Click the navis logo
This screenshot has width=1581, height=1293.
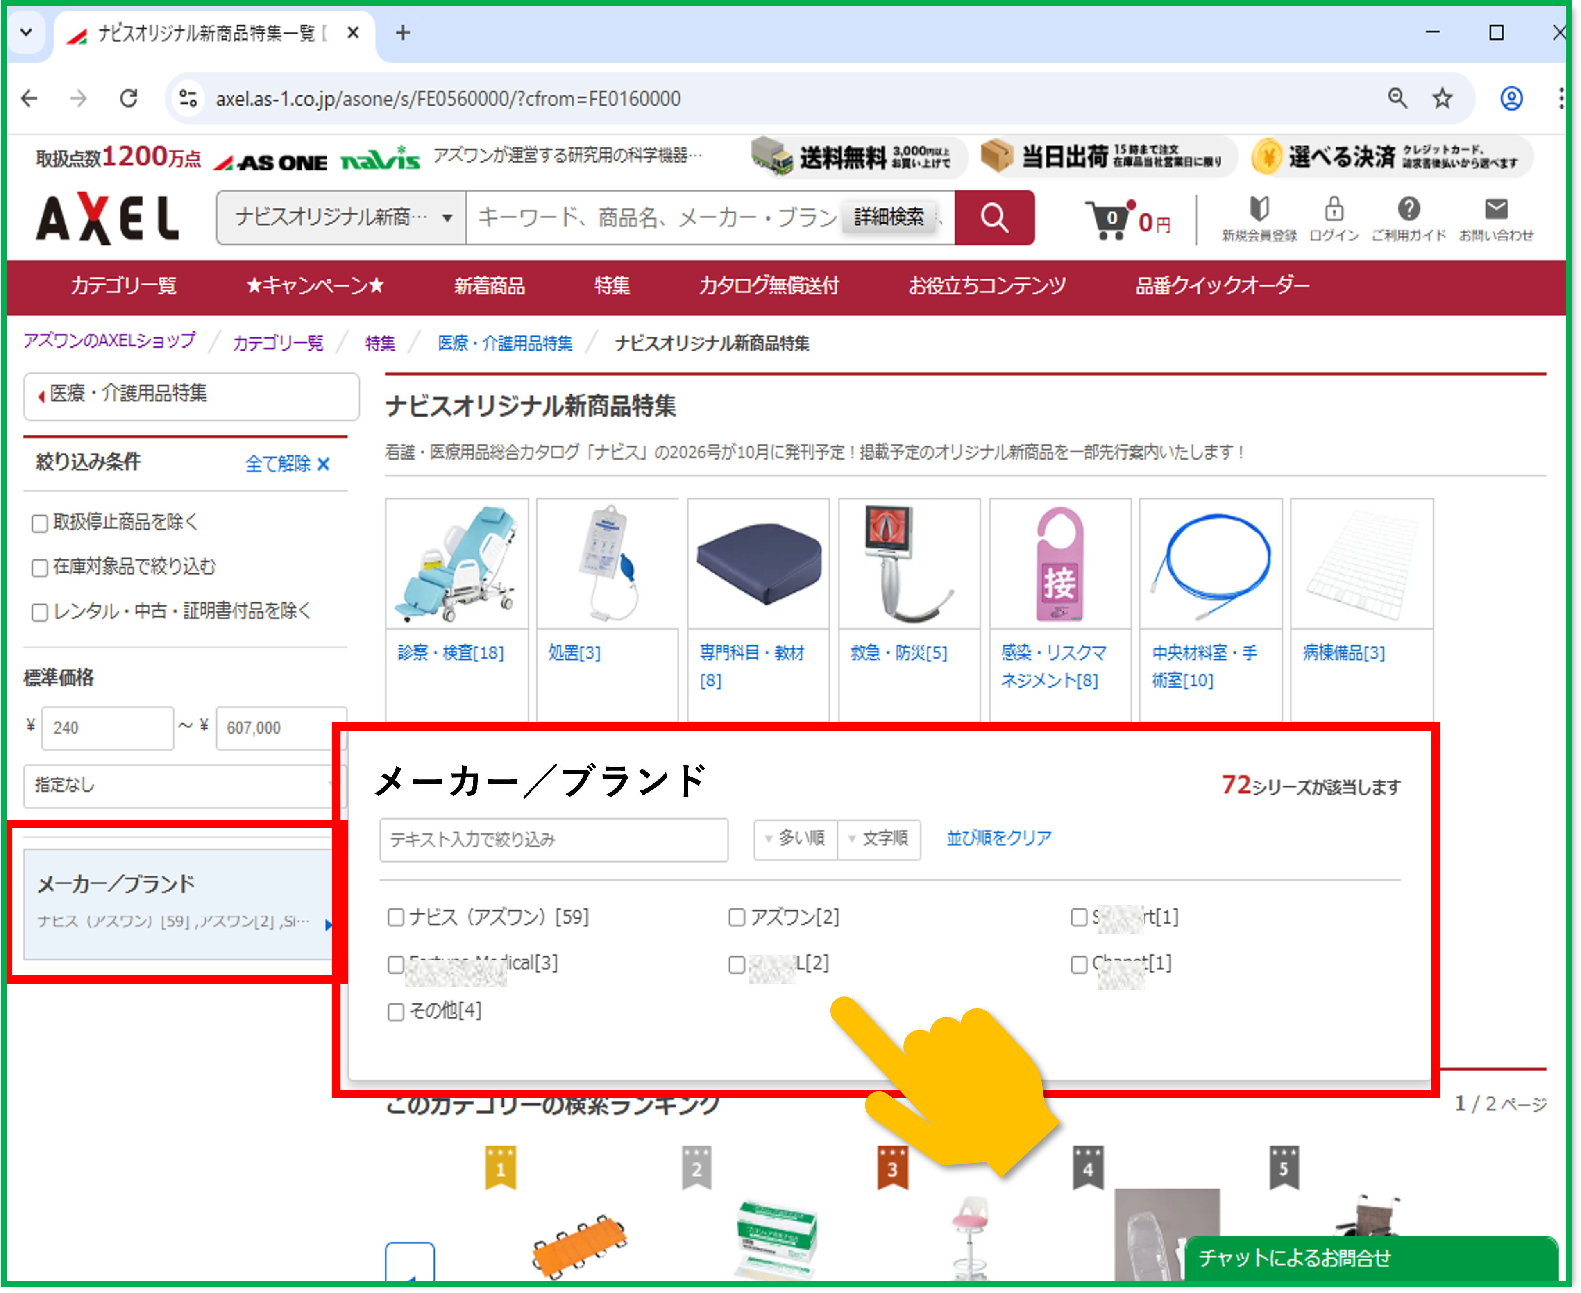coord(380,159)
